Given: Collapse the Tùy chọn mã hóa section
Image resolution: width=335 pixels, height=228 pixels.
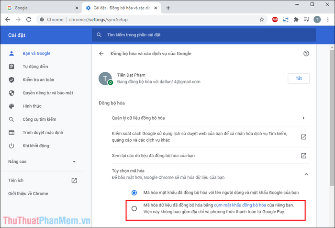Looking at the screenshot, I should click(306, 174).
